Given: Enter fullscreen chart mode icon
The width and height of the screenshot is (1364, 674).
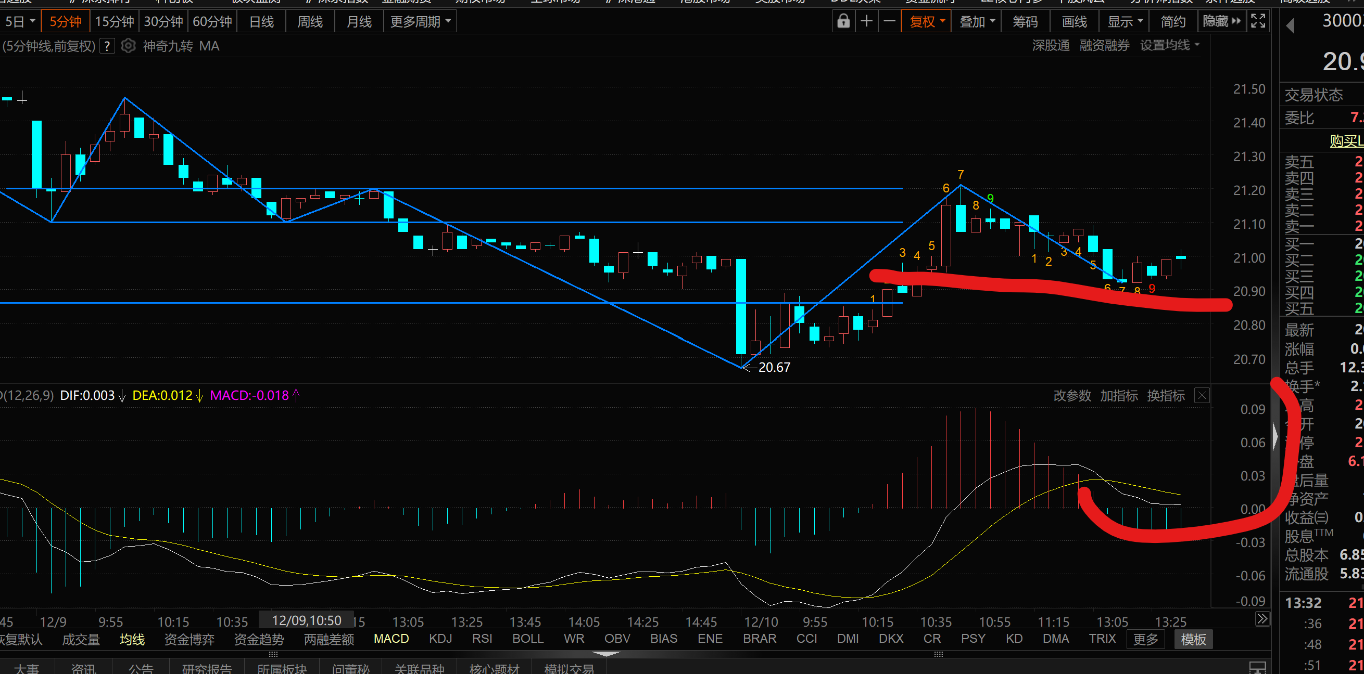Looking at the screenshot, I should coord(1258,22).
